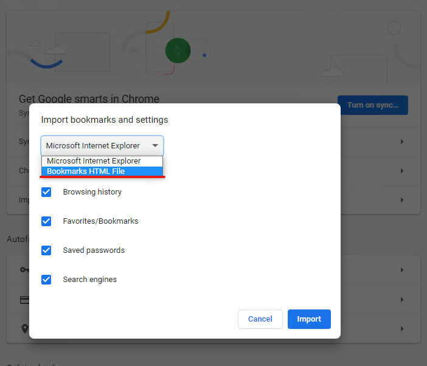Viewport: 427px width, 366px height.
Task: Click the Turn on sync button
Action: (372, 105)
